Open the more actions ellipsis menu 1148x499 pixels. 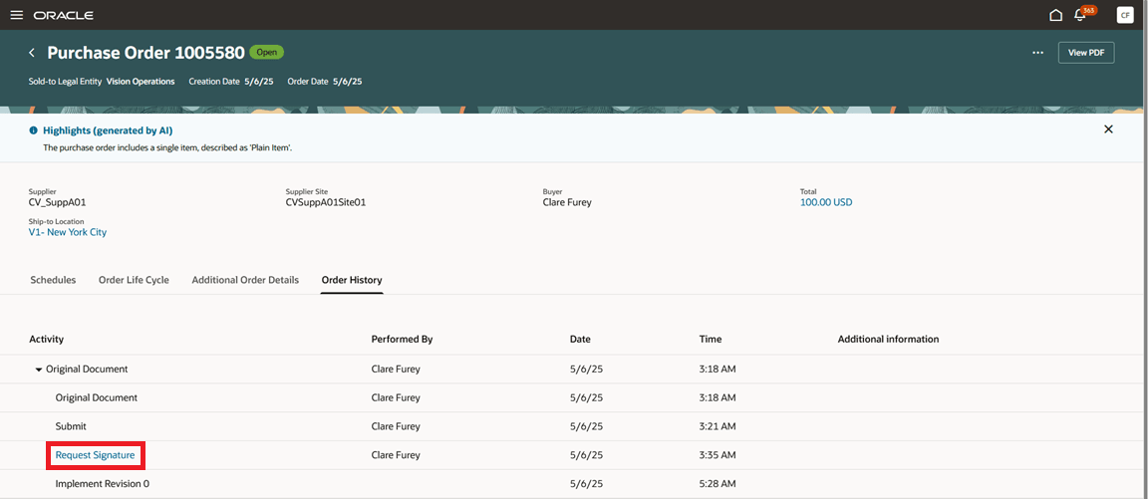pyautogui.click(x=1037, y=53)
